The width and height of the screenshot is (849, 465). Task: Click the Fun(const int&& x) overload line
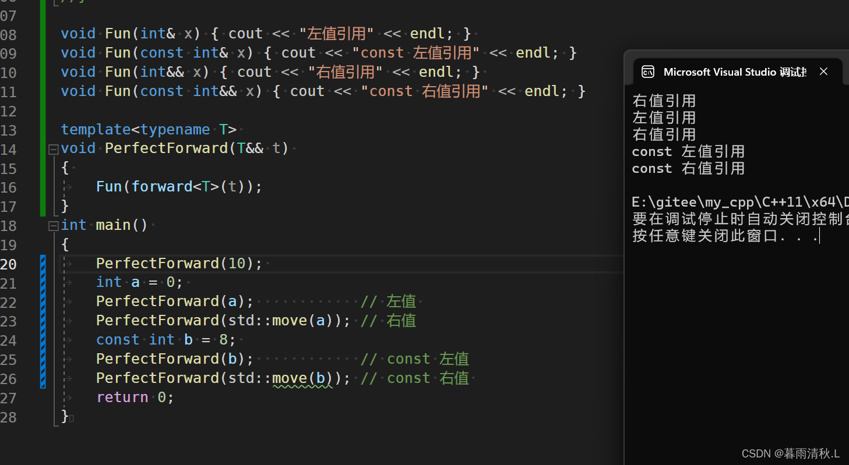pyautogui.click(x=323, y=91)
